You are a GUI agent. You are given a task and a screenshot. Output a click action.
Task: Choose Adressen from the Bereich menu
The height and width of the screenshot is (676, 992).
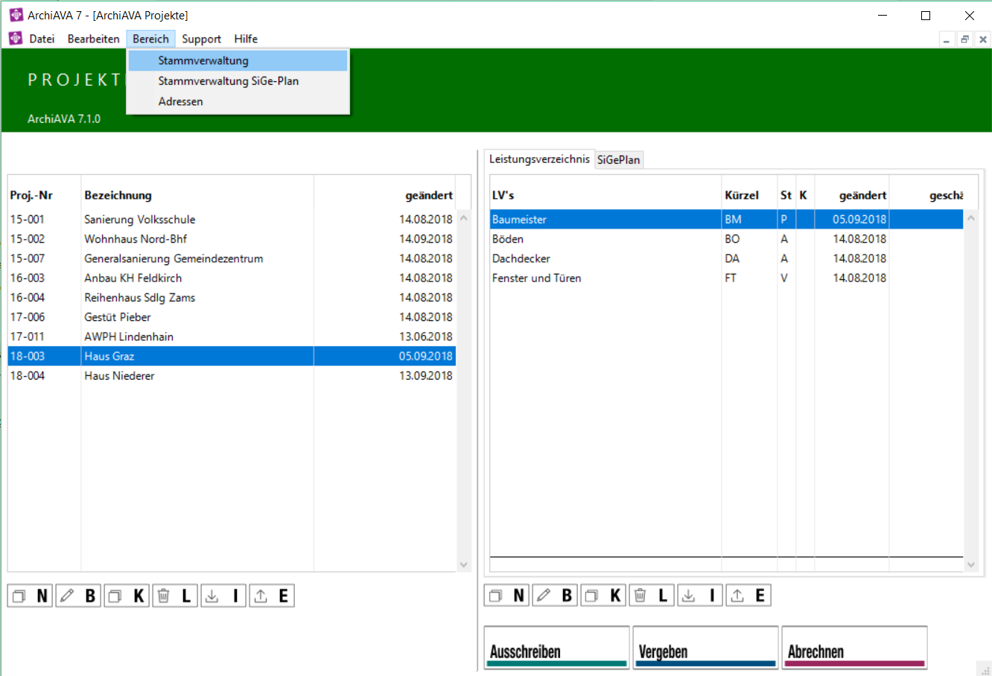tap(238, 101)
